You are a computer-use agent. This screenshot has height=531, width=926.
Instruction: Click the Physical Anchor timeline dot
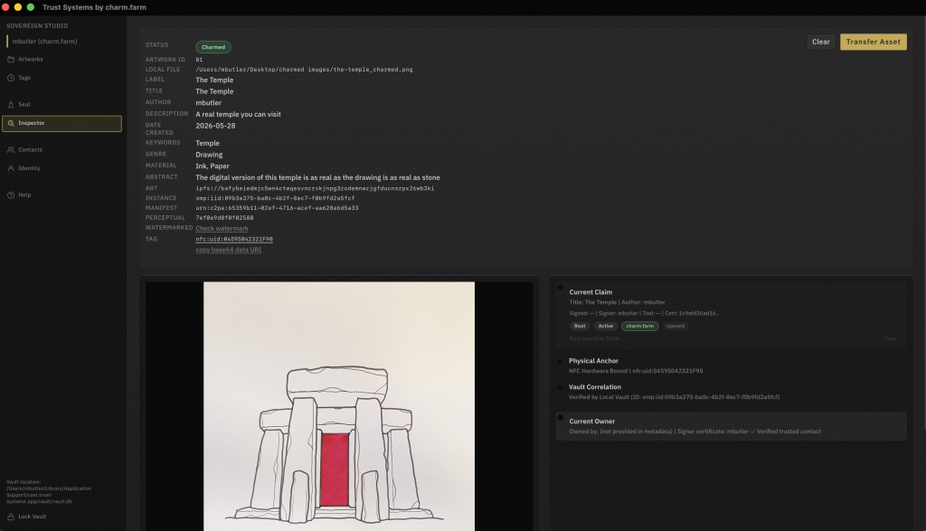point(560,361)
